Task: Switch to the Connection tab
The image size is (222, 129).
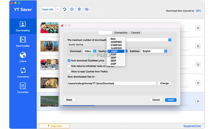Action: [x=121, y=33]
